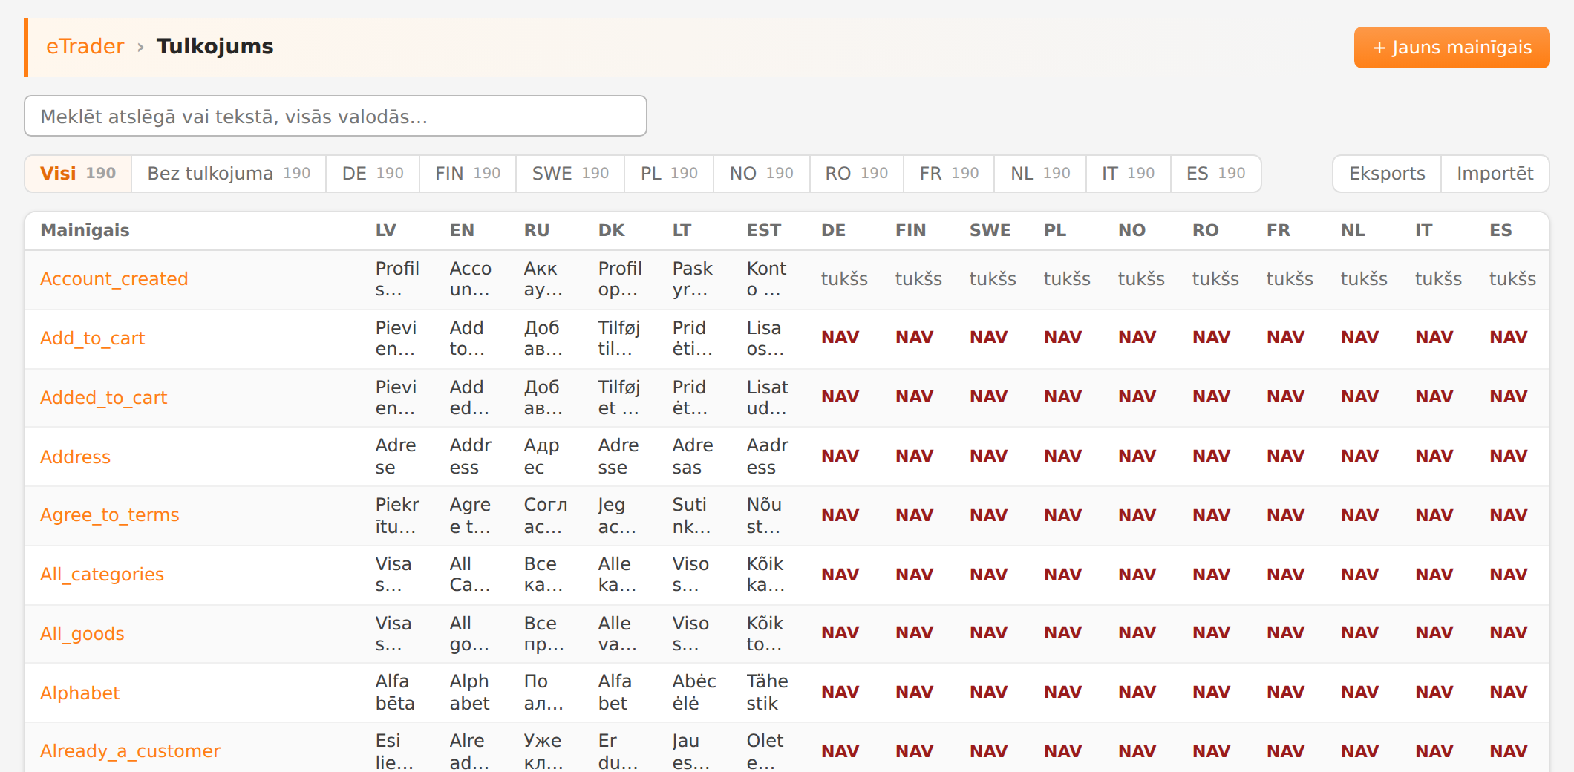Open the Address variable link
Image resolution: width=1574 pixels, height=772 pixels.
pos(76,457)
